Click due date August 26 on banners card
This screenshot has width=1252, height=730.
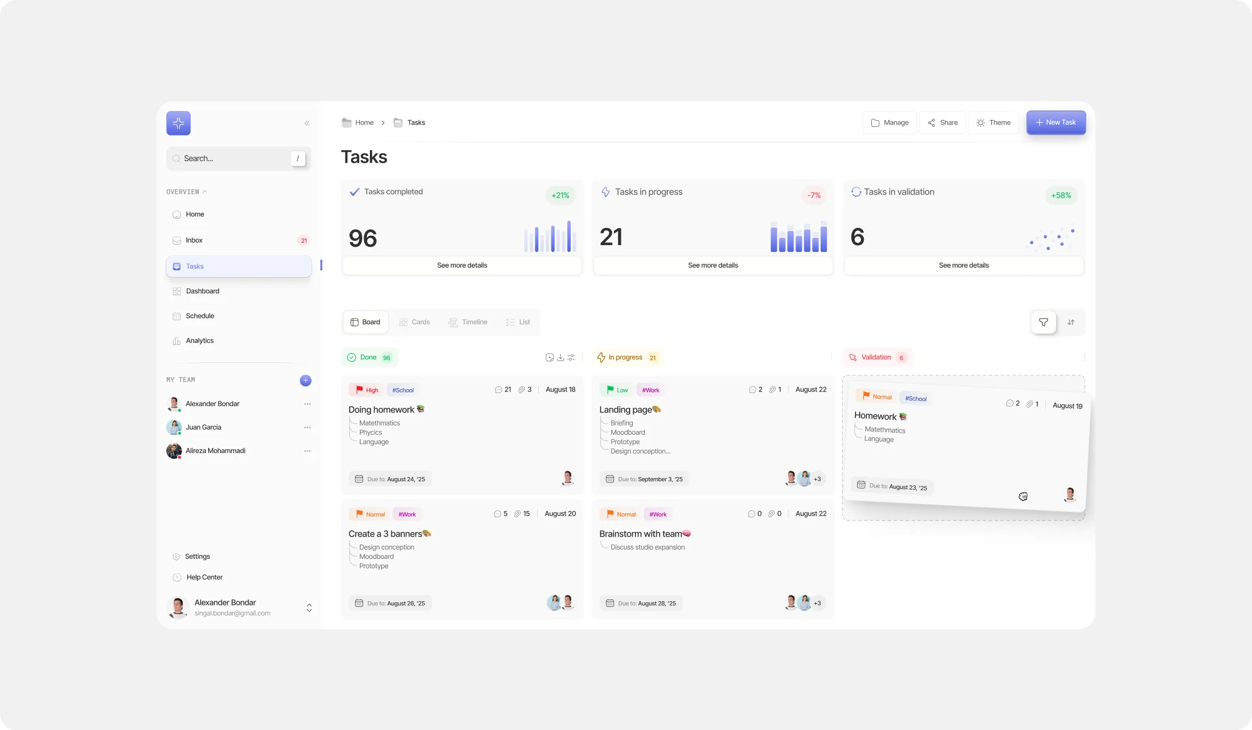tap(390, 603)
